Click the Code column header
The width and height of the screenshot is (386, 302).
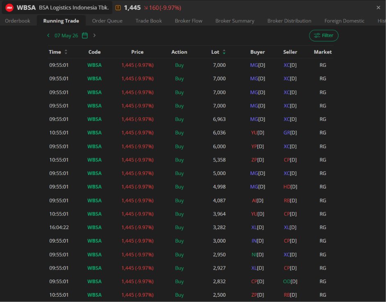[94, 52]
